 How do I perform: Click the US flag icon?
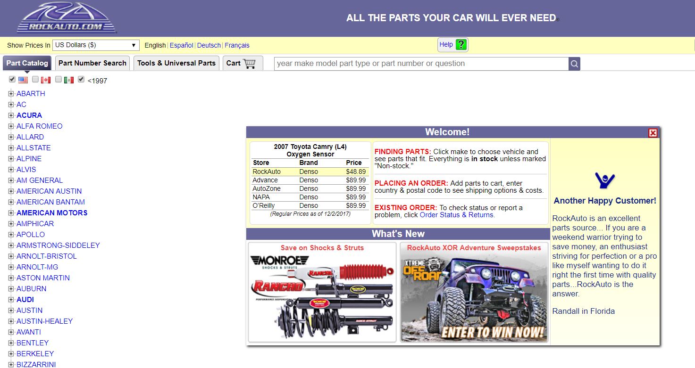pyautogui.click(x=23, y=80)
